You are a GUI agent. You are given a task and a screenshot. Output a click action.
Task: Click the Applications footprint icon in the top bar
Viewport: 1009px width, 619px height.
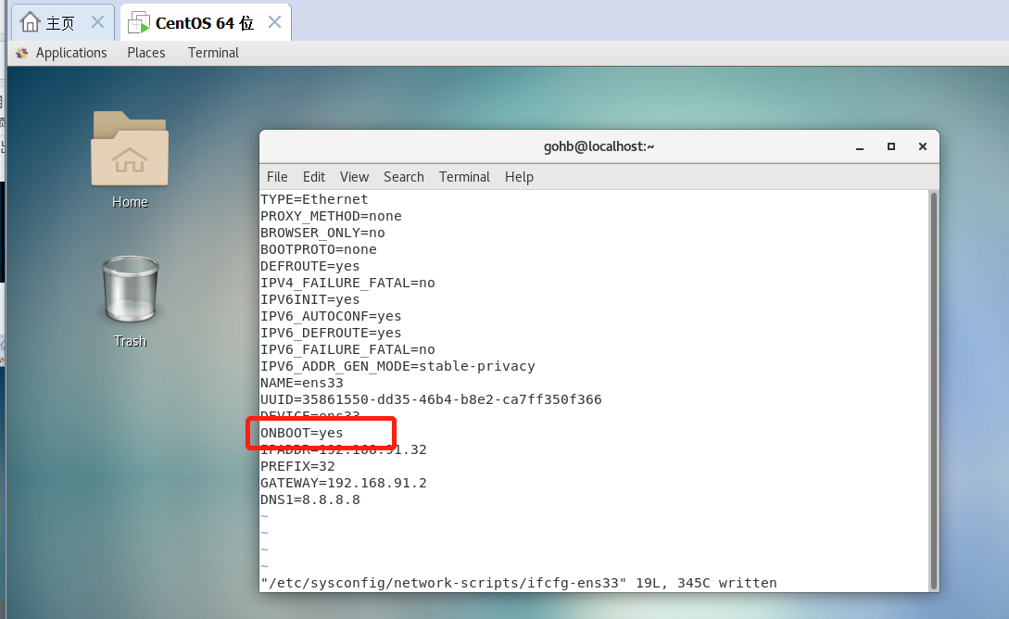click(20, 53)
